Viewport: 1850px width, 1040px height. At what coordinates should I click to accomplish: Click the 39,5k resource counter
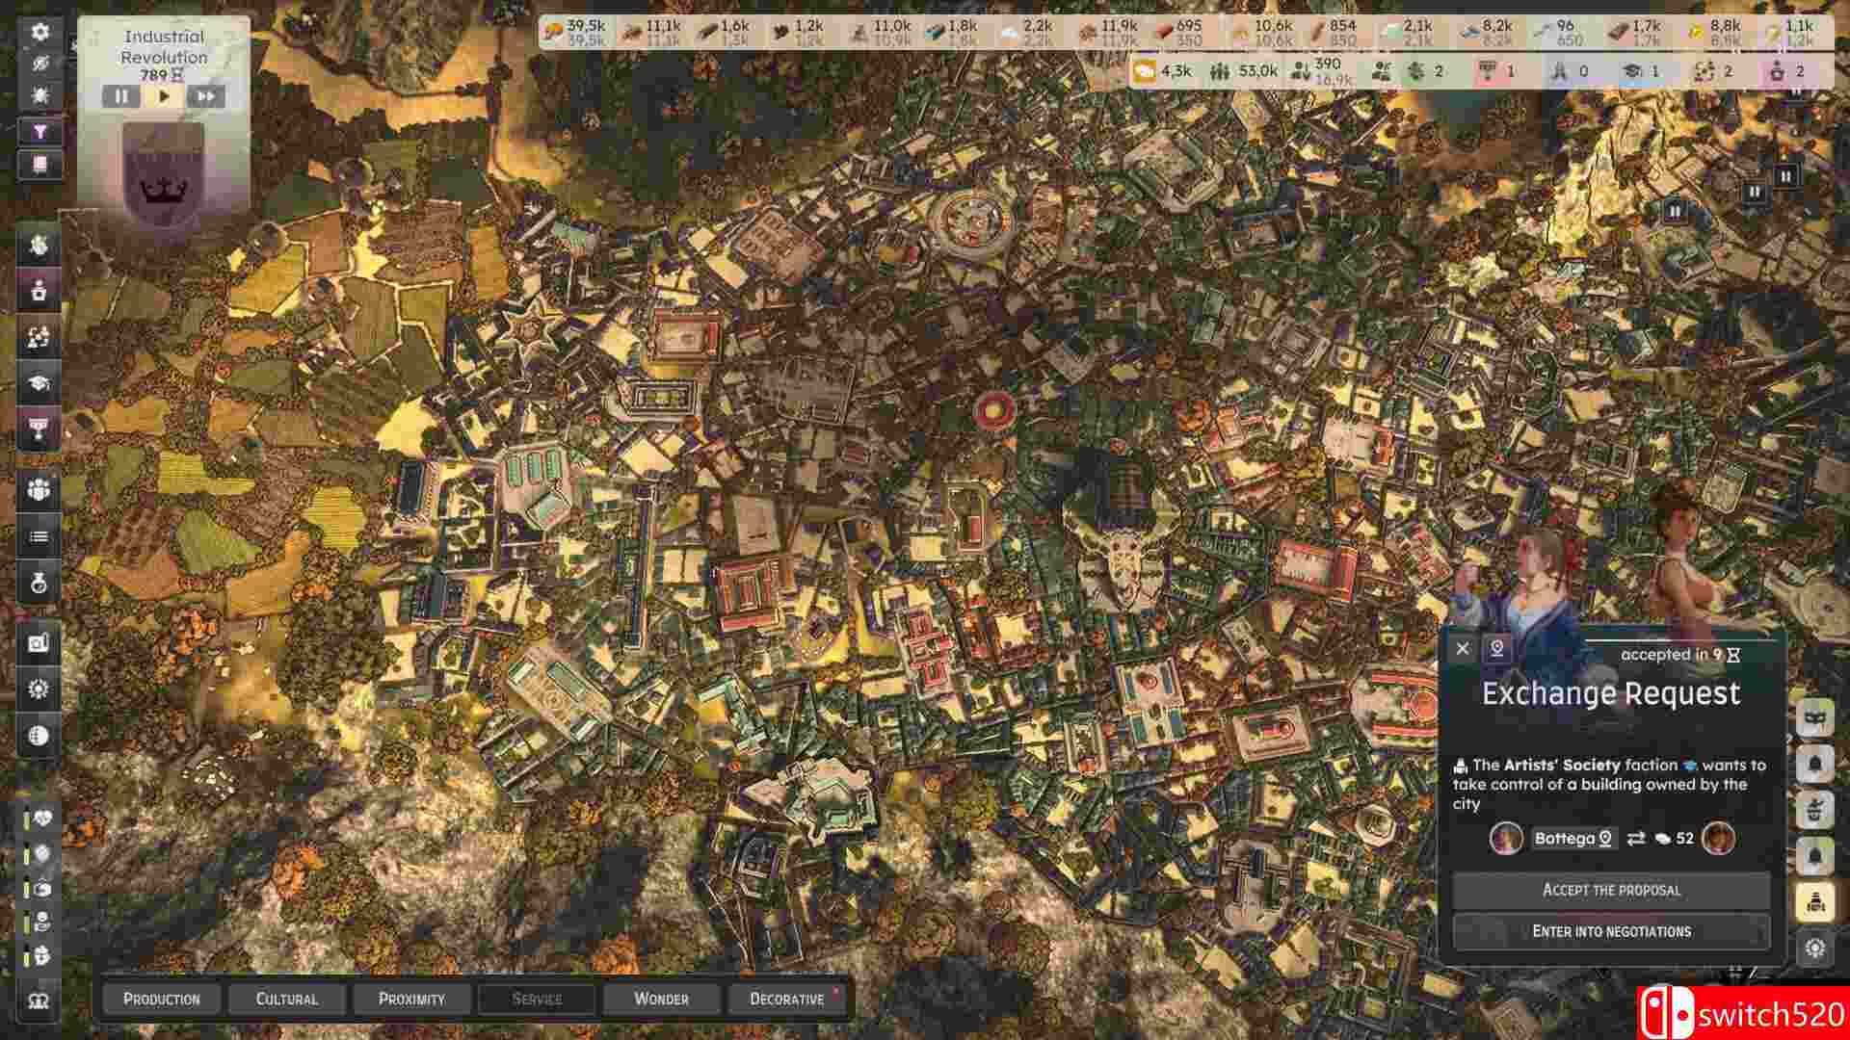574,33
